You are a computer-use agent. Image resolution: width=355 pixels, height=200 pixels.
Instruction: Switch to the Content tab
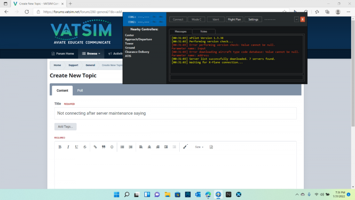click(62, 90)
